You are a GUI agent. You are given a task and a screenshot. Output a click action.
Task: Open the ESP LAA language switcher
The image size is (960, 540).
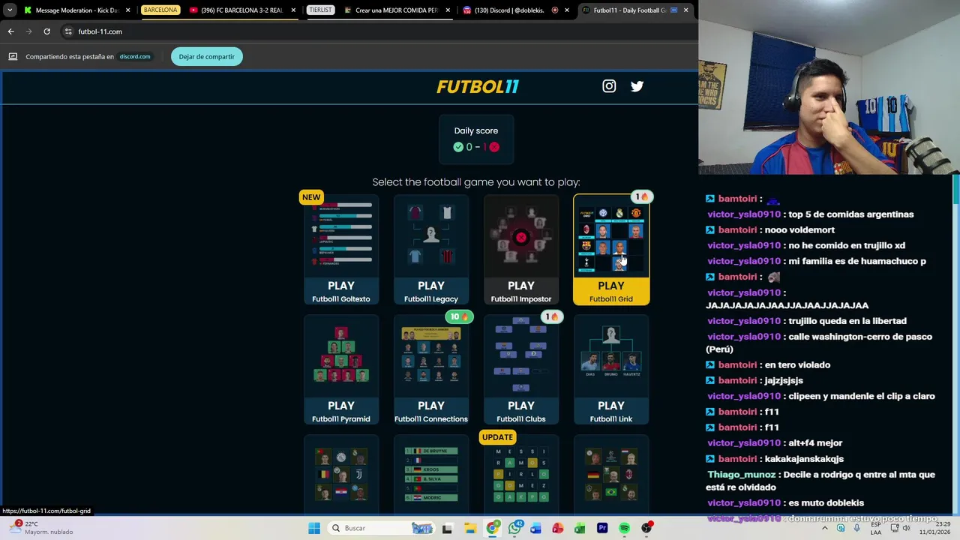point(876,528)
